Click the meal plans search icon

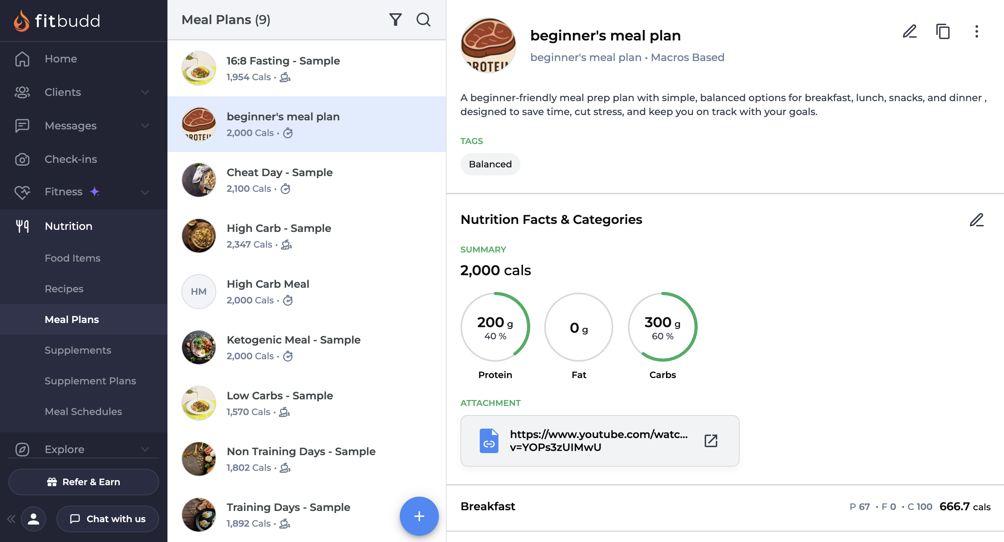(423, 20)
